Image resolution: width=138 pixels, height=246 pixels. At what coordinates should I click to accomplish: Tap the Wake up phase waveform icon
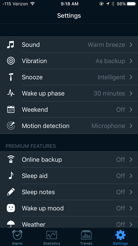point(11,93)
